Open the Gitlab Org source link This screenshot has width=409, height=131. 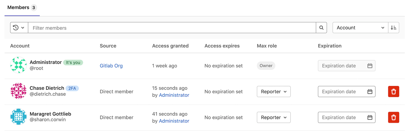(x=111, y=66)
